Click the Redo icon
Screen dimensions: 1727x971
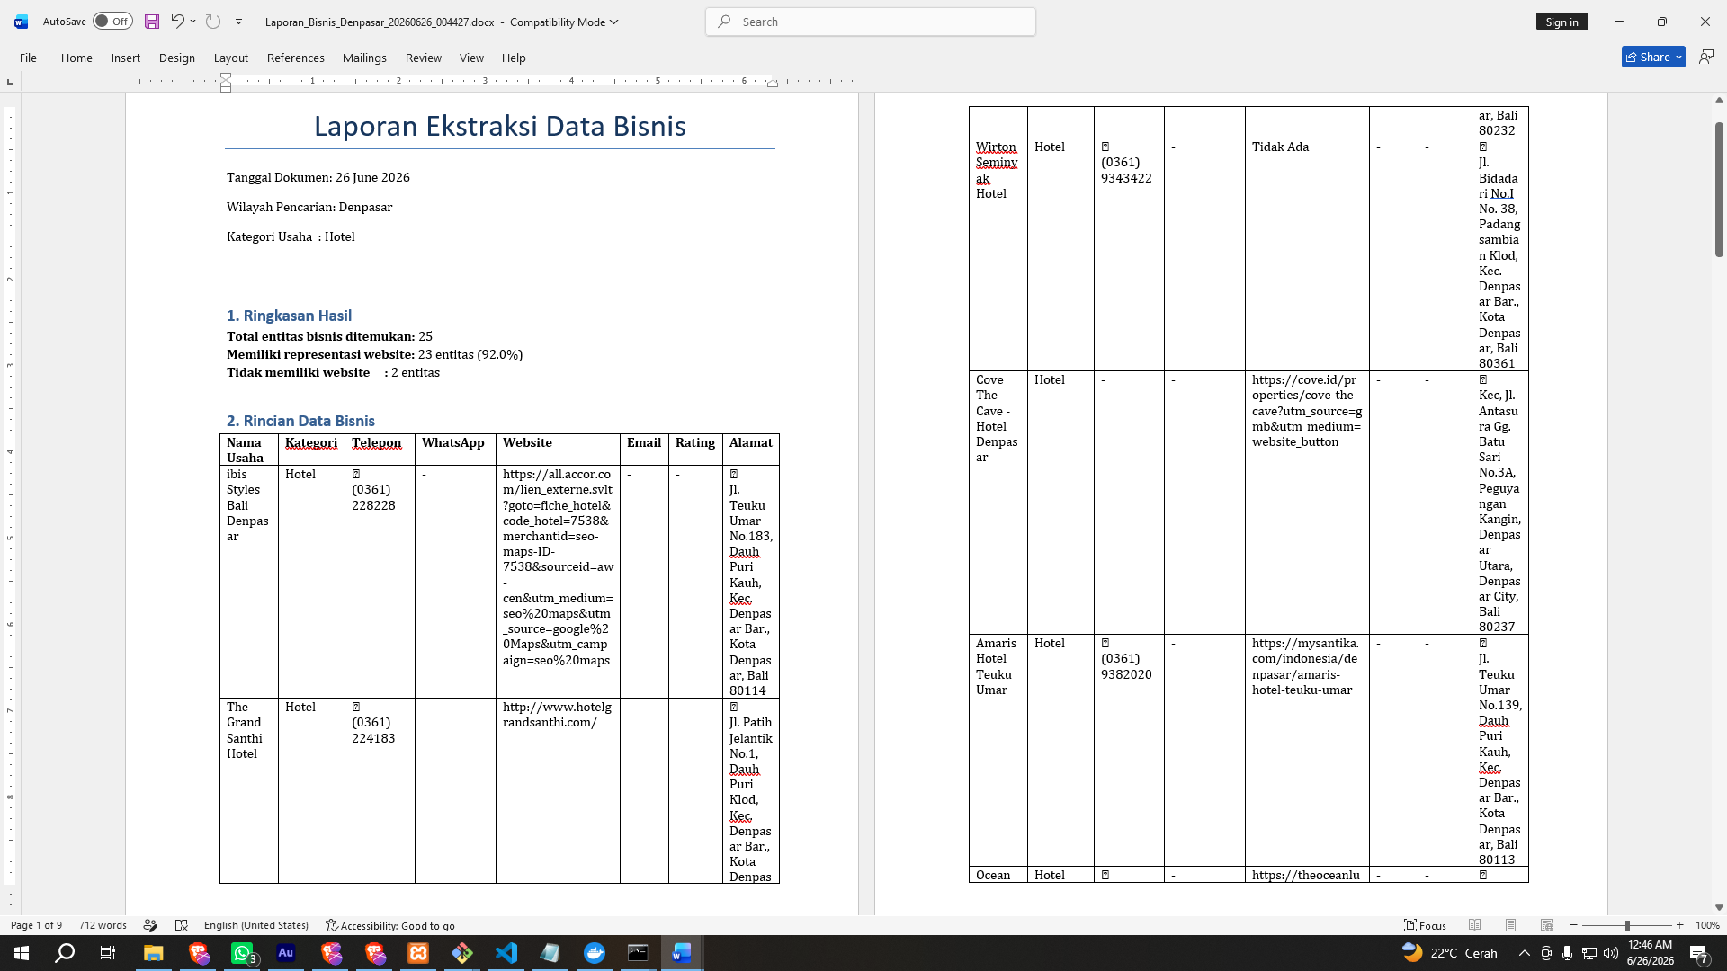point(213,22)
